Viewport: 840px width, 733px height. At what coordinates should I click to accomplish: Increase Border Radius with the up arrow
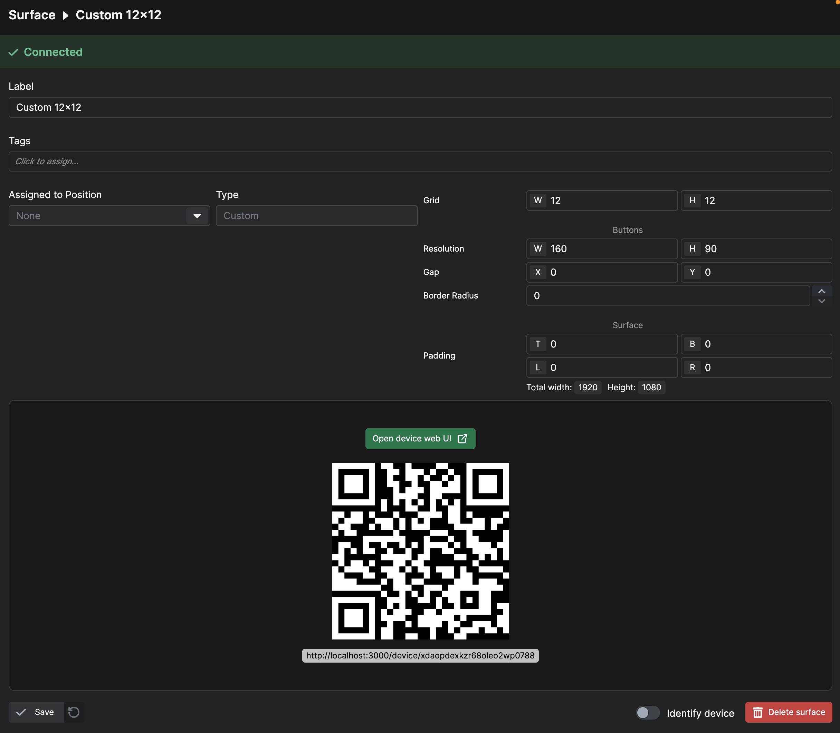pos(822,291)
